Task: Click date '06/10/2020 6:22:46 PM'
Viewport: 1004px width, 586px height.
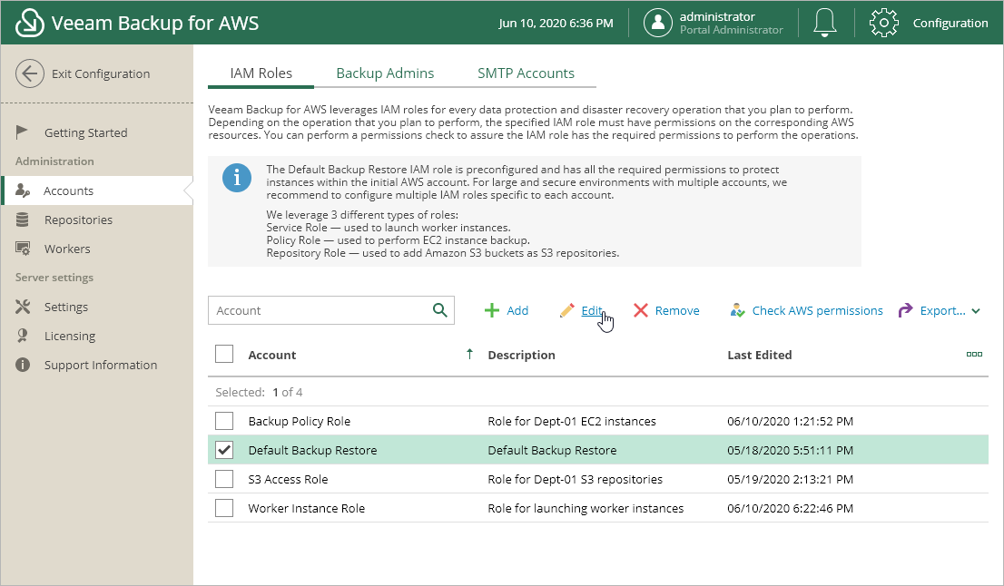Action: tap(790, 508)
